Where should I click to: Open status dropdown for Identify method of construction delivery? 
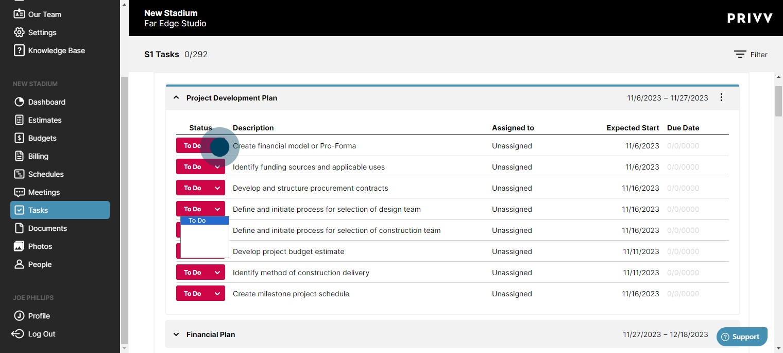point(200,273)
